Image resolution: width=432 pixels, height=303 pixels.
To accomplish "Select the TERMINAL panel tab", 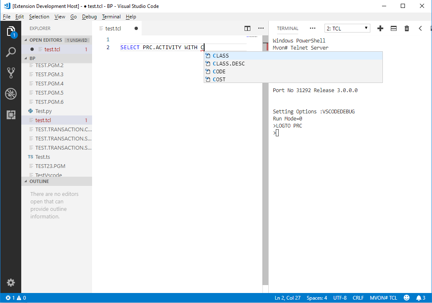I will click(287, 28).
